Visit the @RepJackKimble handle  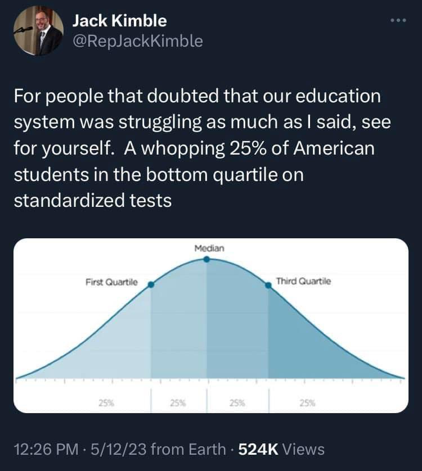(137, 41)
